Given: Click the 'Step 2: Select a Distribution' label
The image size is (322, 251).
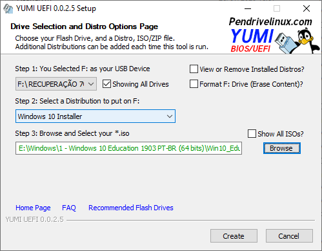Looking at the screenshot, I should pos(77,101).
